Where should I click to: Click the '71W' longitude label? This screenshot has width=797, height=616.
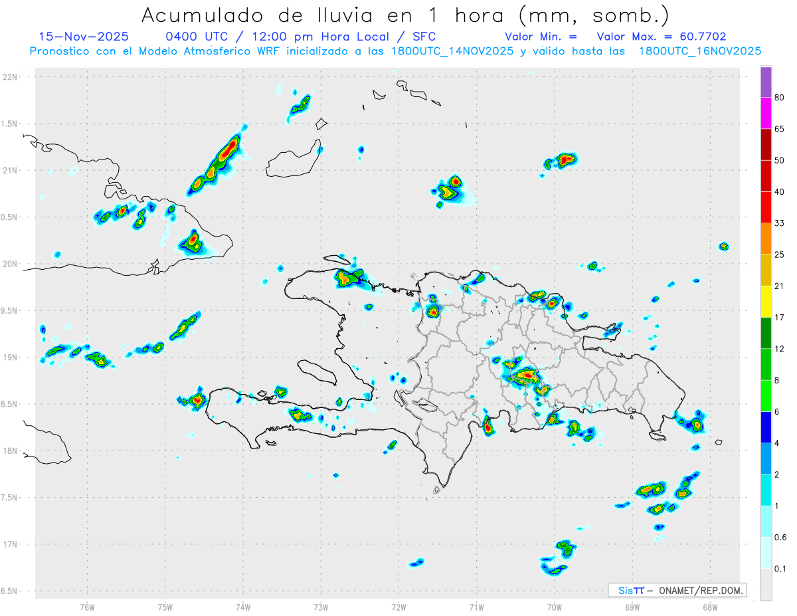click(476, 607)
